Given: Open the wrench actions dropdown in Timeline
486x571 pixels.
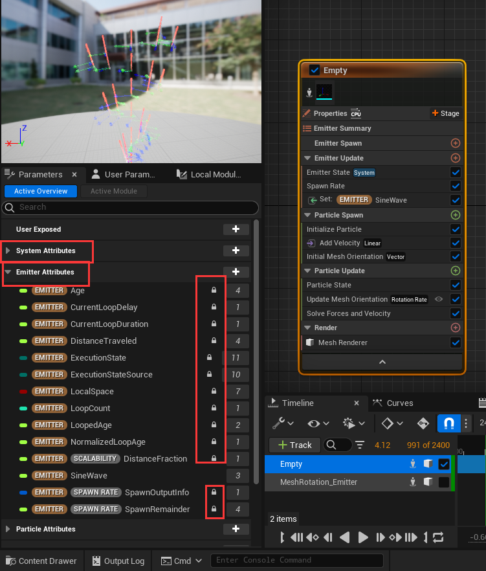Looking at the screenshot, I should point(282,423).
